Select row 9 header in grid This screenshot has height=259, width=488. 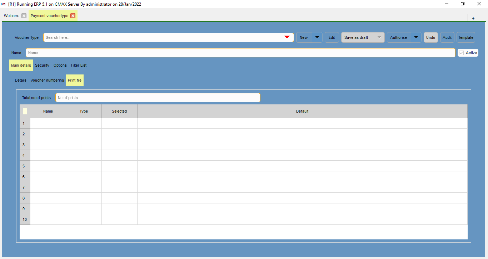tap(25, 209)
